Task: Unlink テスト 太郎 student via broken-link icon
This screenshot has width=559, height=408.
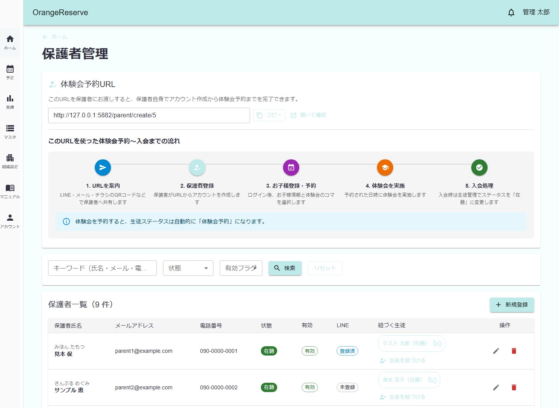Action: (x=437, y=343)
